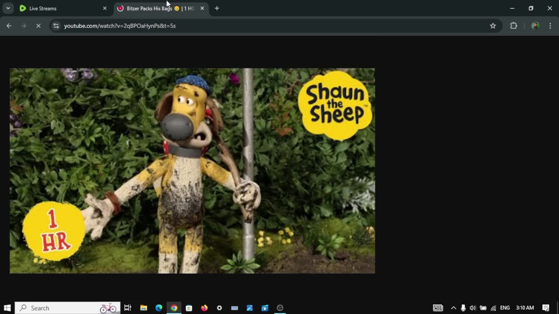The image size is (559, 314).
Task: Click the Google Chrome taskbar icon
Action: pos(174,308)
